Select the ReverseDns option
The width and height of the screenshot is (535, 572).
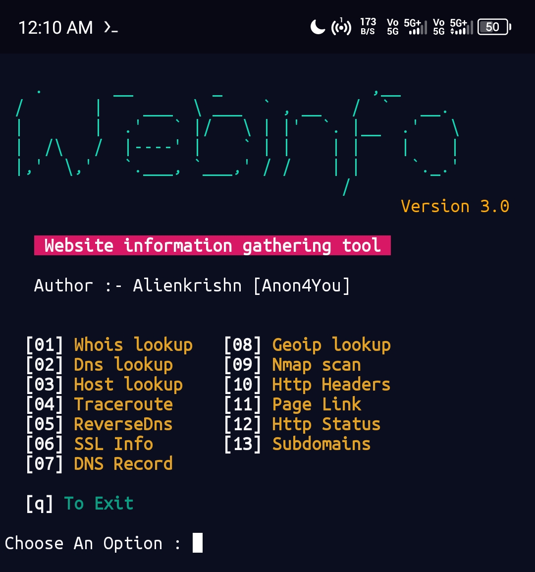pyautogui.click(x=123, y=424)
